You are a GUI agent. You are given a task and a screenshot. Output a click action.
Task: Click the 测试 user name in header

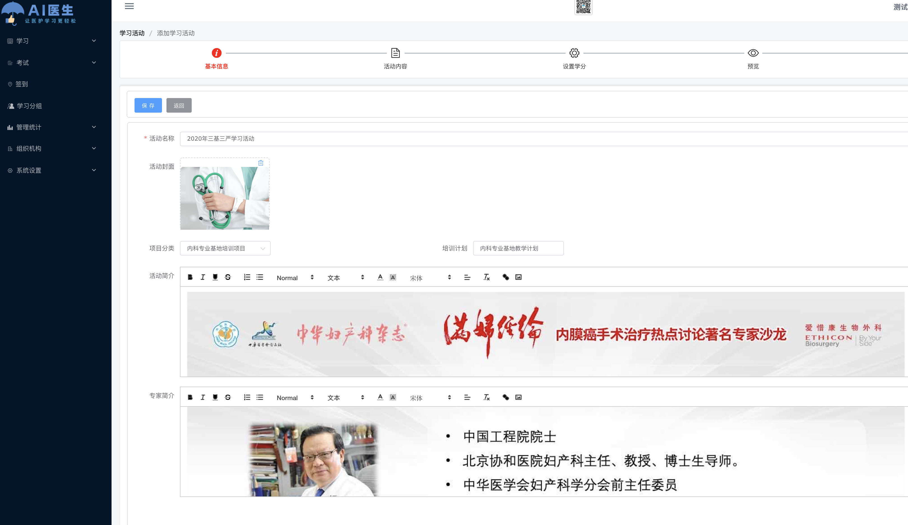(x=900, y=7)
